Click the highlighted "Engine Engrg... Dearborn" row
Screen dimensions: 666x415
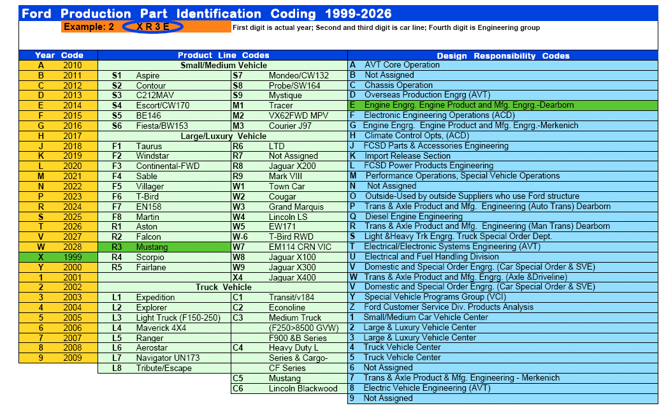click(503, 105)
